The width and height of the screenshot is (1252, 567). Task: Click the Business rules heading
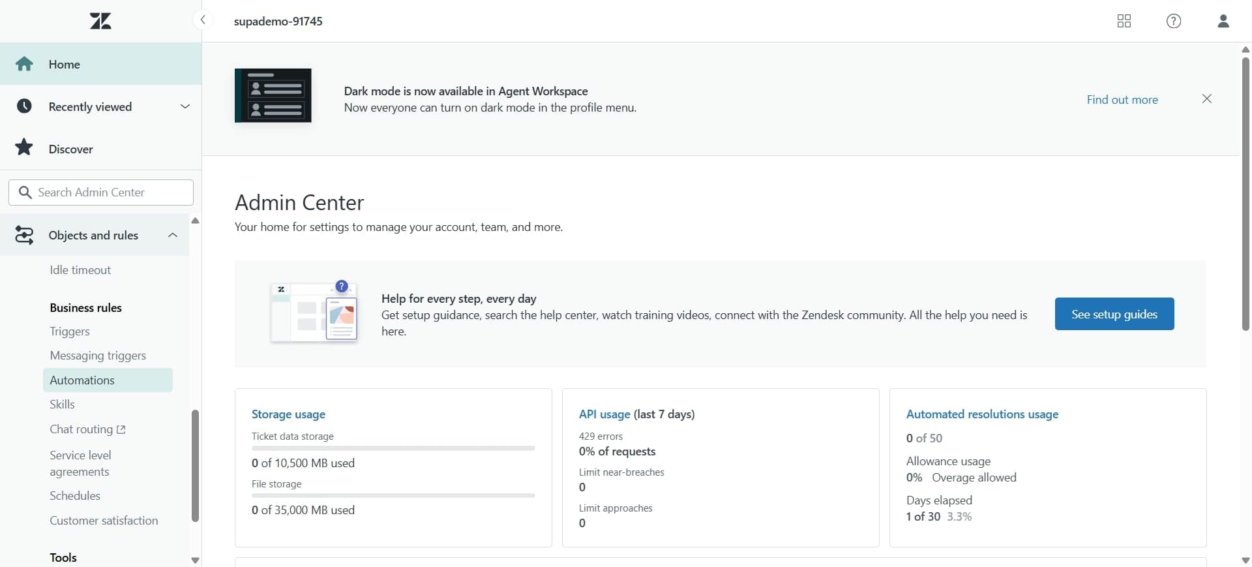tap(85, 308)
